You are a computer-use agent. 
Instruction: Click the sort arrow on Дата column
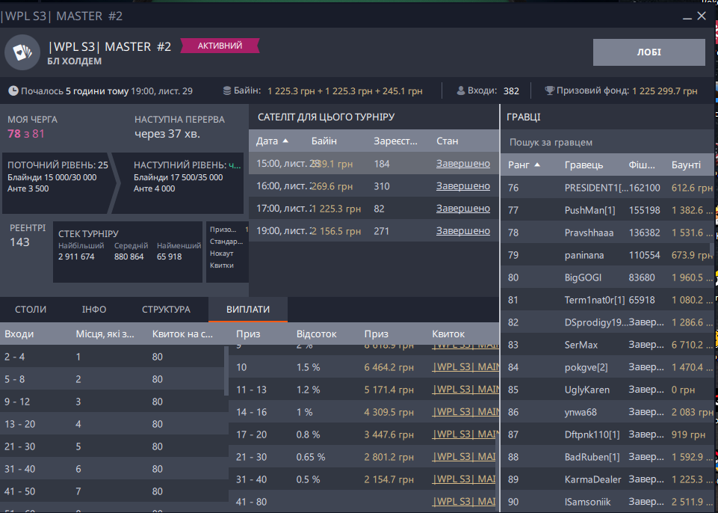[285, 141]
